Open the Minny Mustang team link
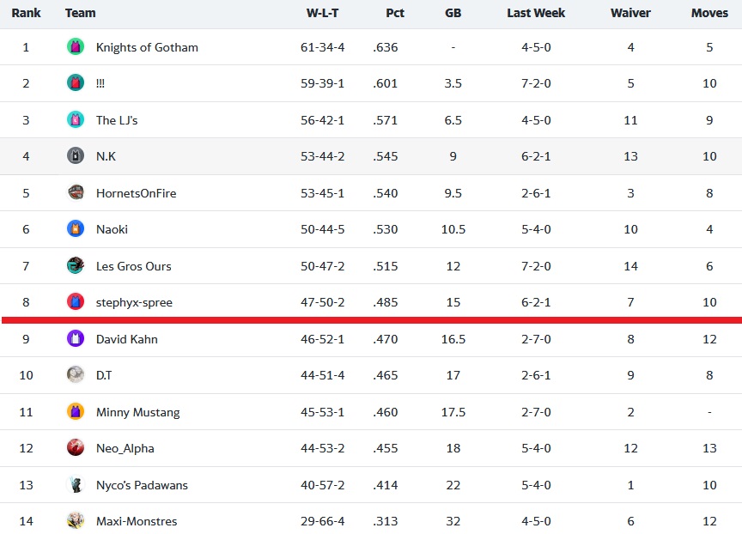742x534 pixels. point(137,412)
